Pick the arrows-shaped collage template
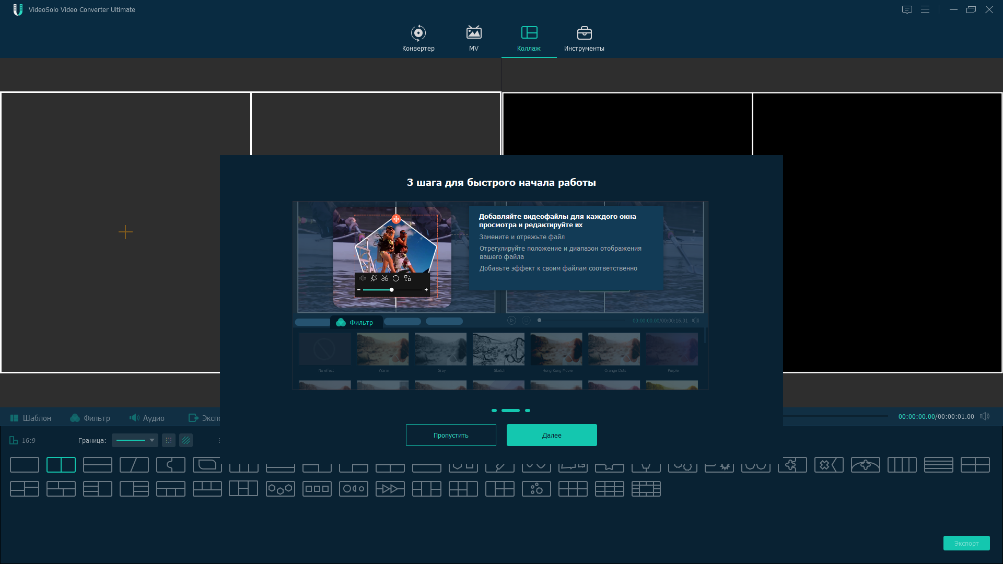Screen dimensions: 1003x564 (x=390, y=489)
